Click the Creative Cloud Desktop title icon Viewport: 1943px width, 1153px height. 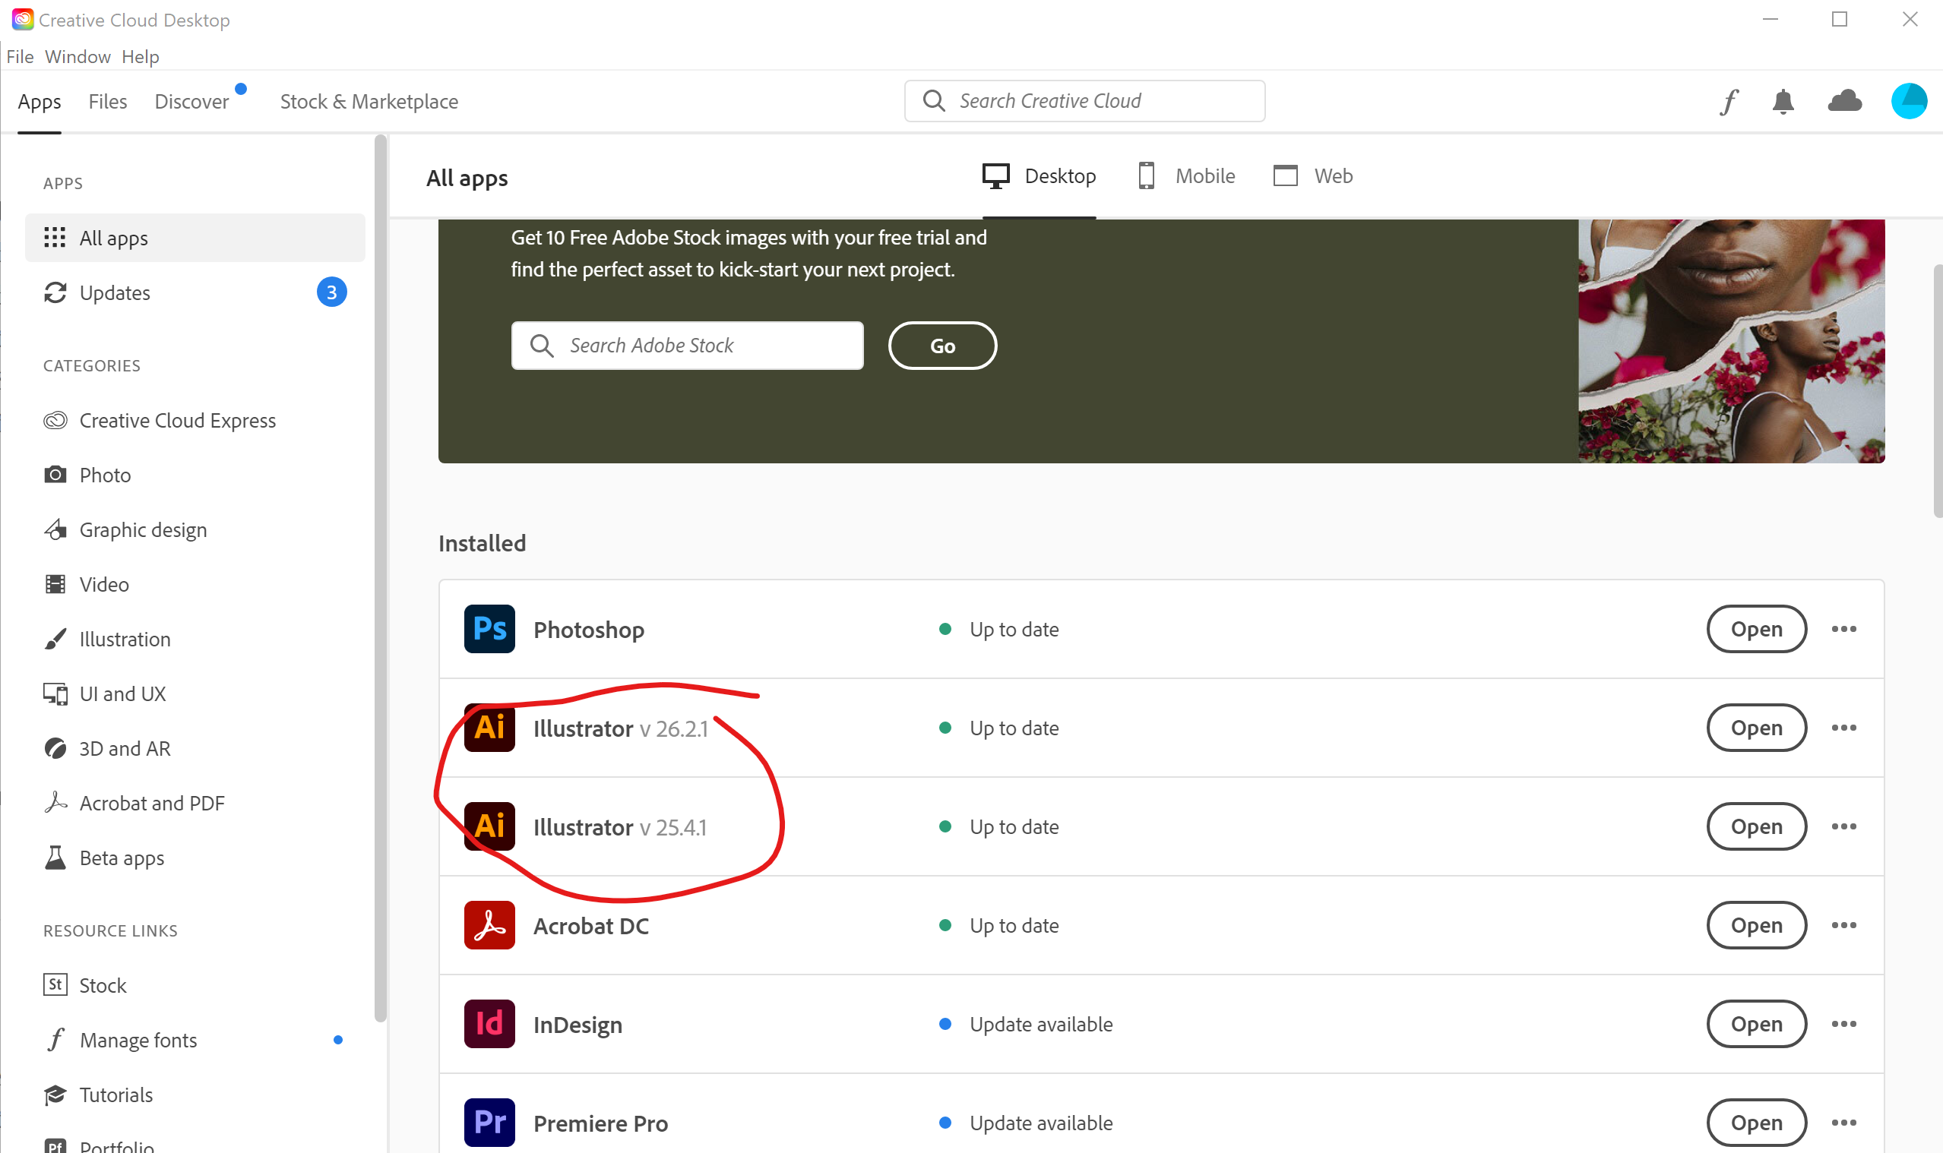(23, 20)
